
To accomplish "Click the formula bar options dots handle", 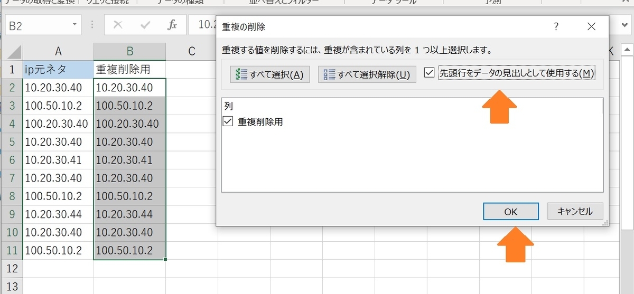I will pos(92,25).
